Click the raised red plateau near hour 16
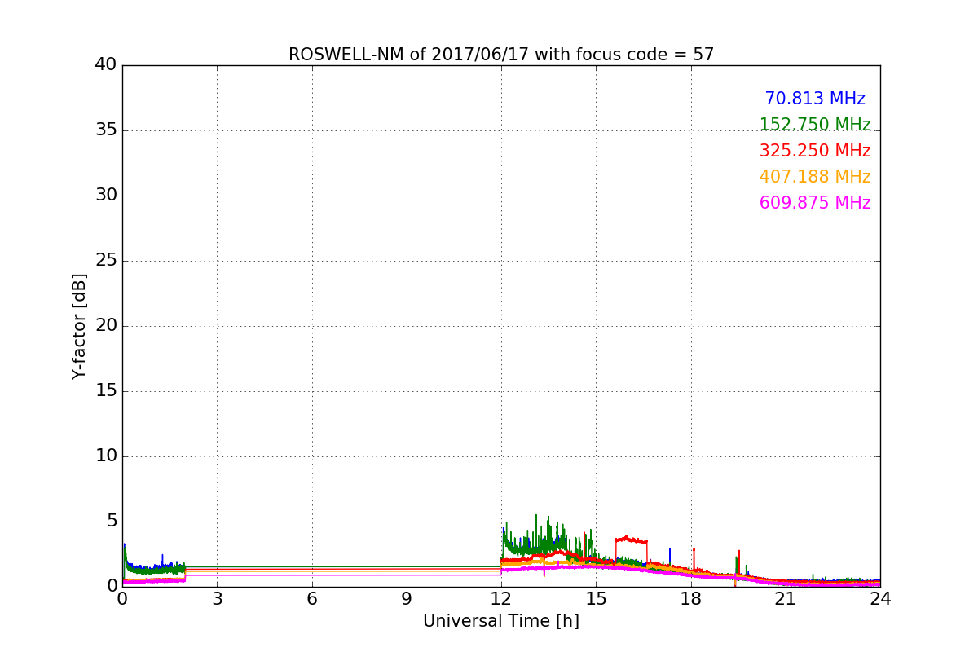This screenshot has height=652, width=978. [632, 540]
